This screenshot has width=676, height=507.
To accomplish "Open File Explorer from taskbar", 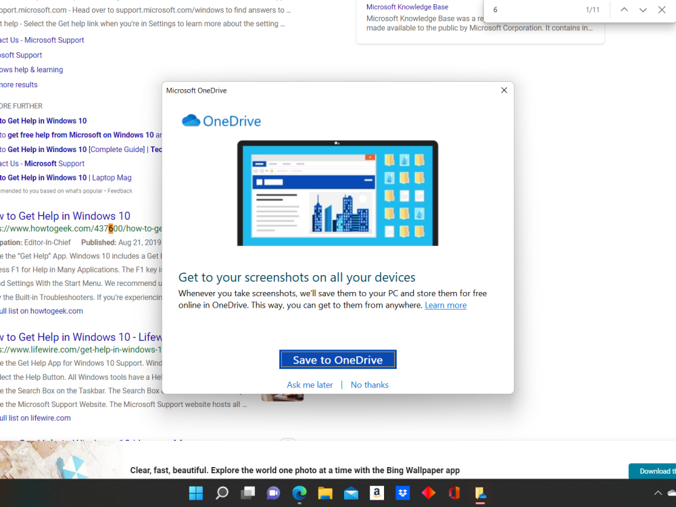I will 325,493.
